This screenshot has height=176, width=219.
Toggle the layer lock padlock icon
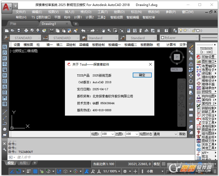194,30
